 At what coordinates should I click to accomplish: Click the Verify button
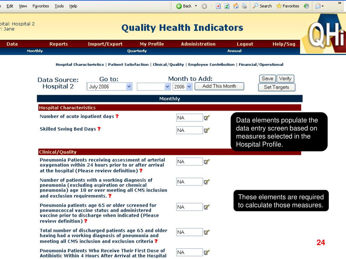(x=285, y=79)
